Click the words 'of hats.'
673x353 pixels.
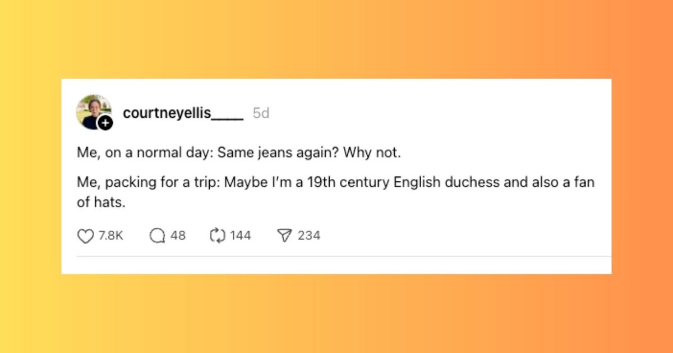(101, 203)
